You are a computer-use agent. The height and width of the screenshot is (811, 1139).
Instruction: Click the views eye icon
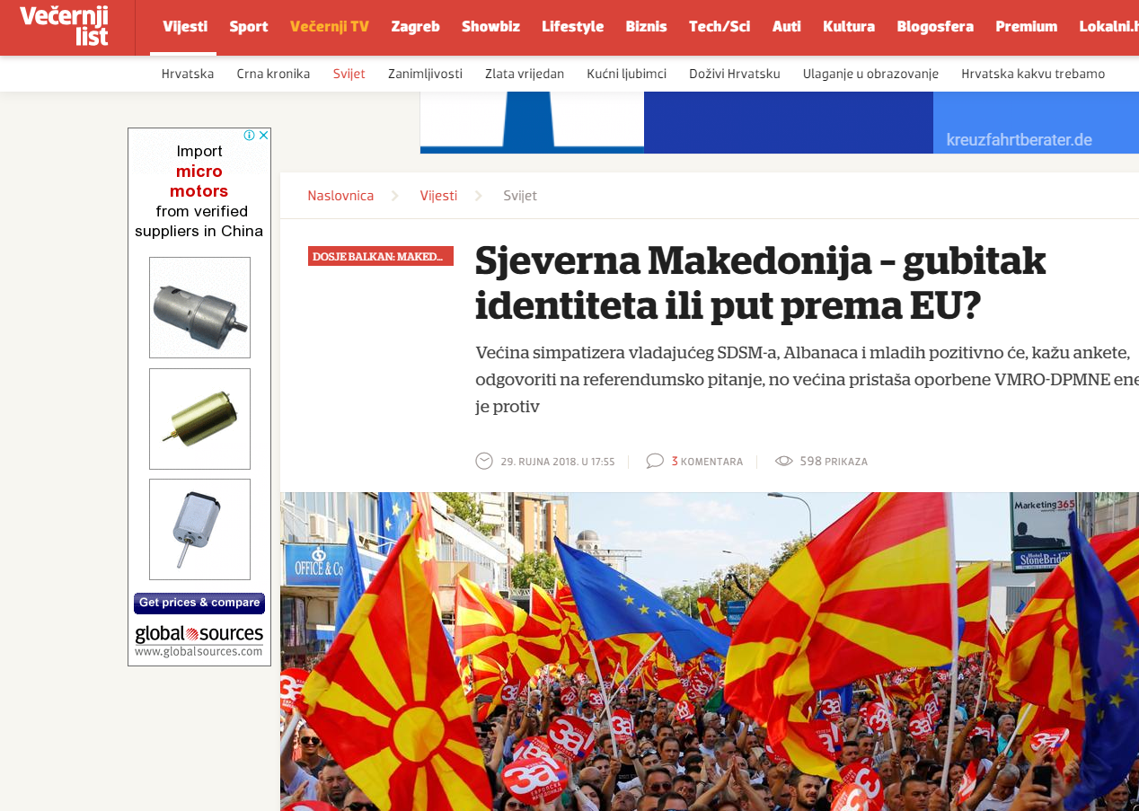tap(783, 461)
